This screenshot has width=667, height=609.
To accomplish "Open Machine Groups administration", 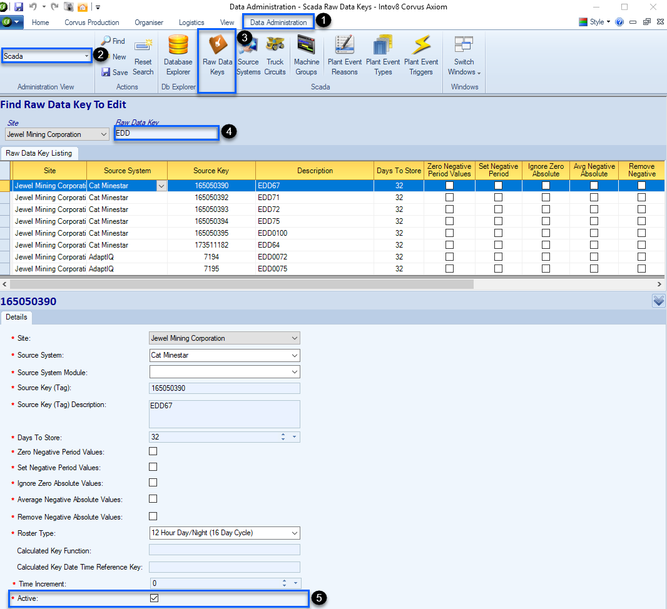I will click(306, 56).
